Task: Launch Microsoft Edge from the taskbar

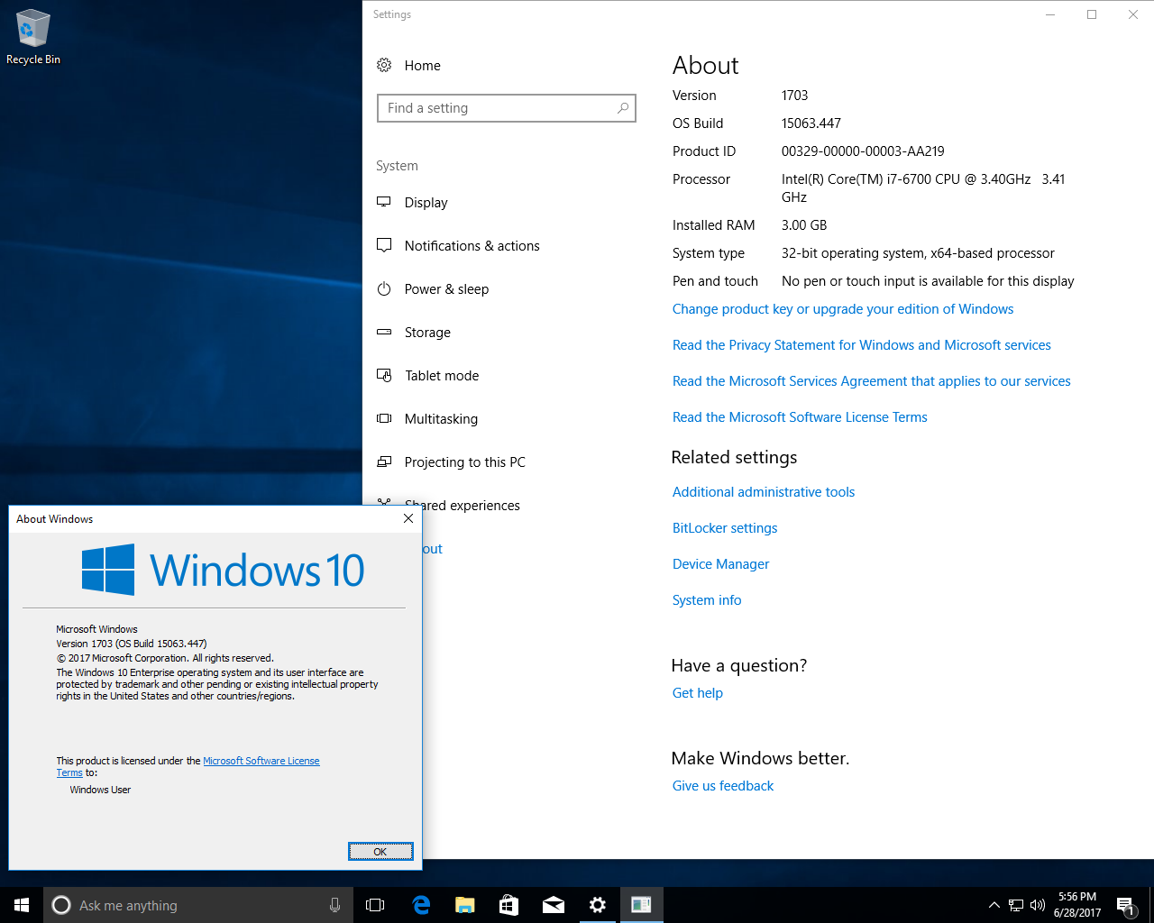Action: tap(420, 905)
